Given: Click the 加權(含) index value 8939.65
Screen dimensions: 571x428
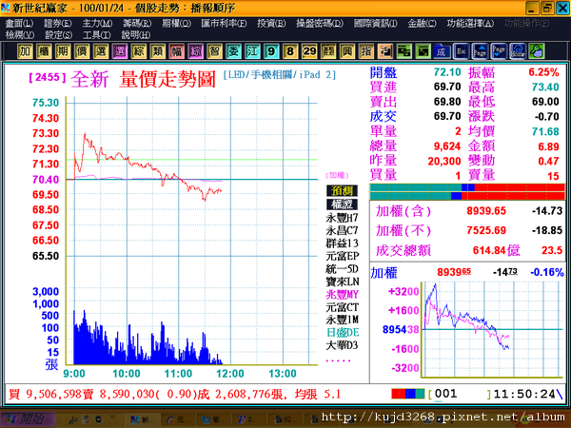Looking at the screenshot, I should pyautogui.click(x=486, y=211).
